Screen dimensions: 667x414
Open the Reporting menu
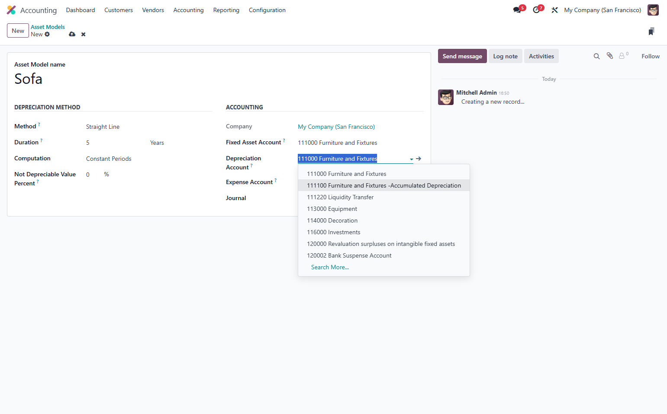[226, 10]
